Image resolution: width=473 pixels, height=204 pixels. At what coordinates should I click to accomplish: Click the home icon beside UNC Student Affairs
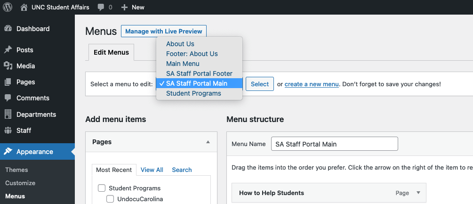(24, 7)
